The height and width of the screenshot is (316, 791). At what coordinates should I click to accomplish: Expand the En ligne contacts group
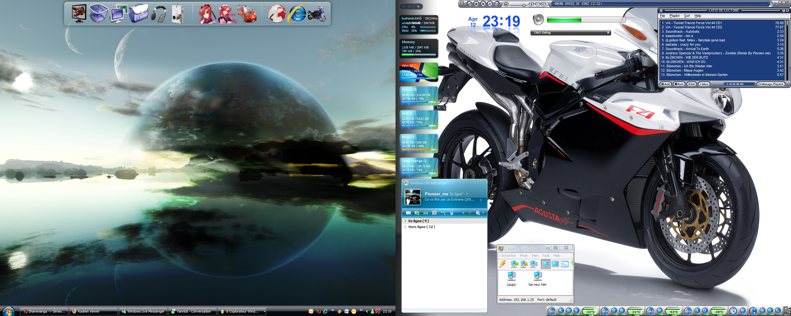(x=405, y=221)
